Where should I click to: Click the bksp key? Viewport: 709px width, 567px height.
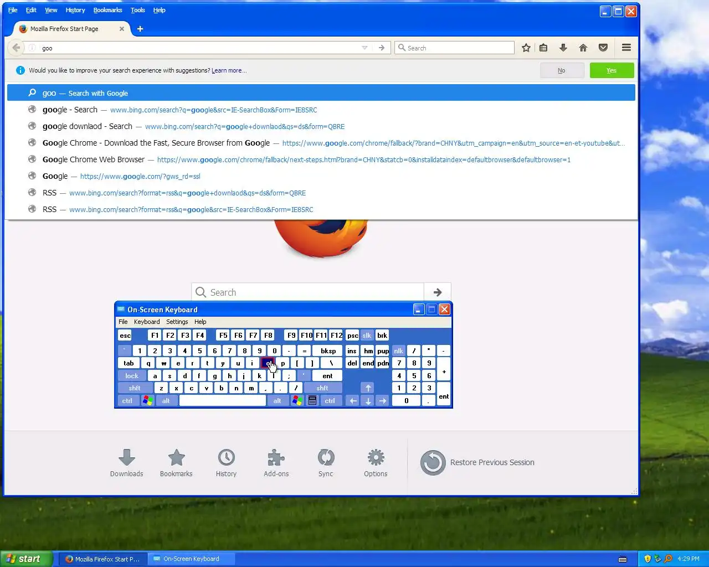[x=328, y=351]
